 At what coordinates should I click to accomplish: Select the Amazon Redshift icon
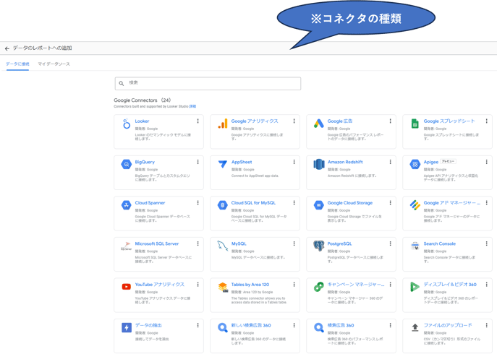point(319,164)
